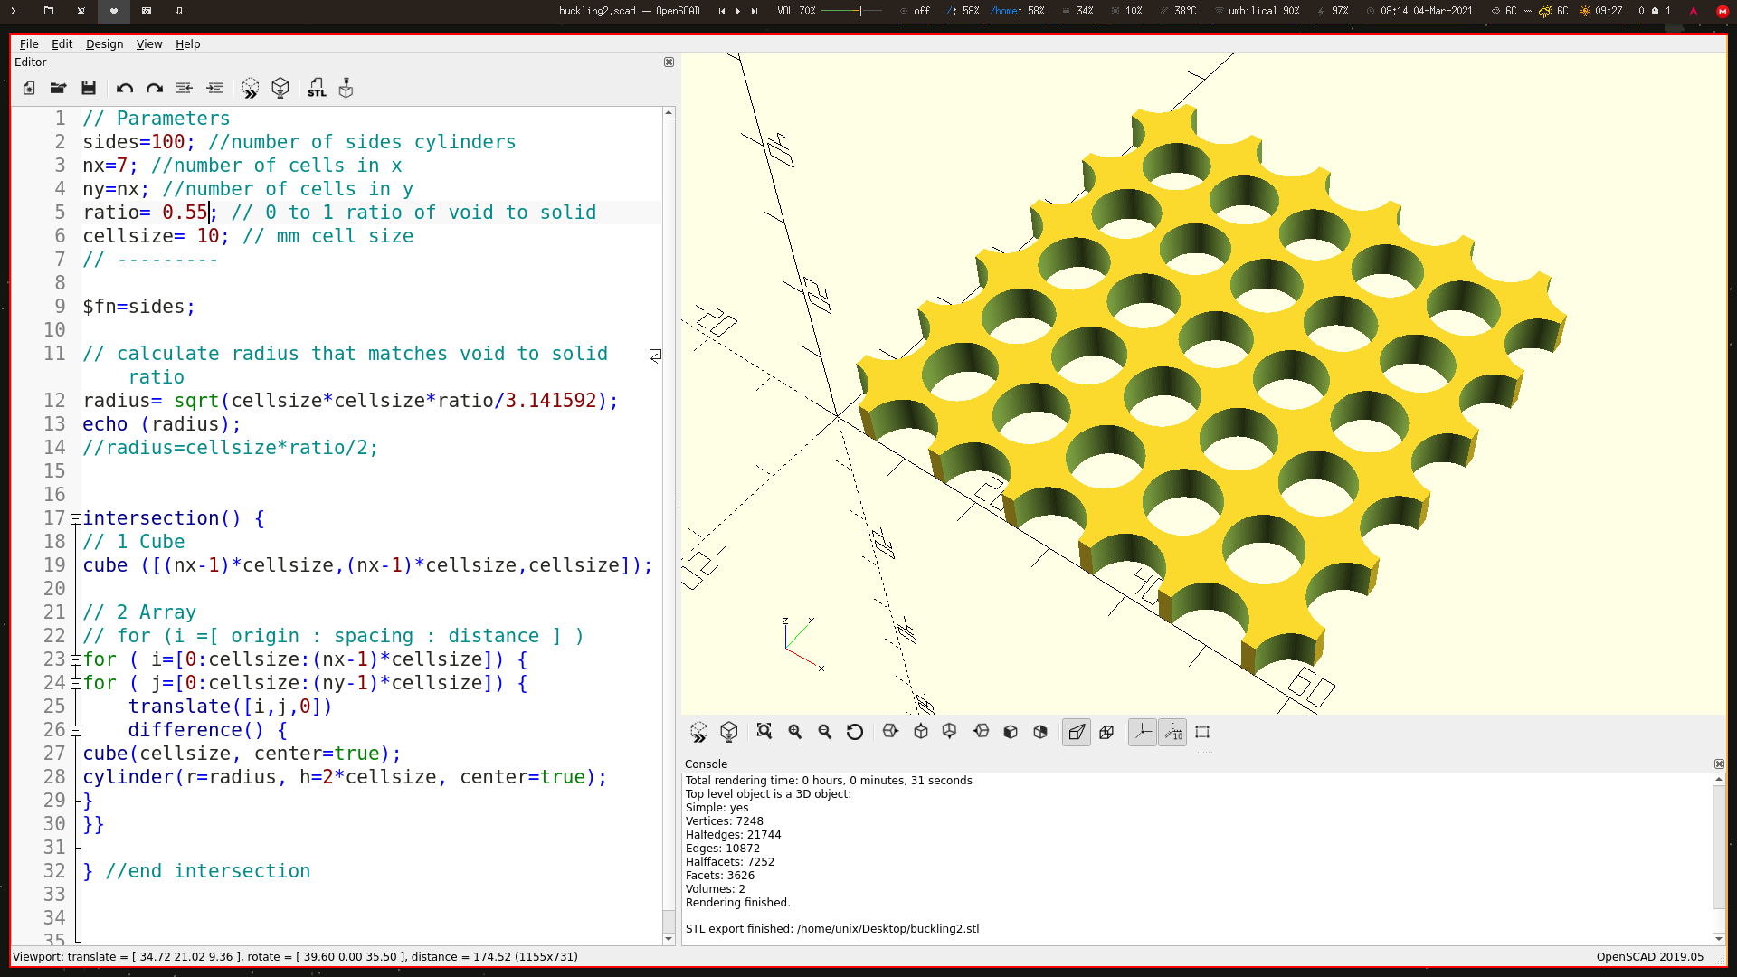The height and width of the screenshot is (977, 1737).
Task: Render the model from the editor toolbar
Action: [x=280, y=88]
